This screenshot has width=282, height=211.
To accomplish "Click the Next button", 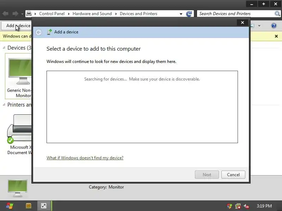I will pos(207,174).
